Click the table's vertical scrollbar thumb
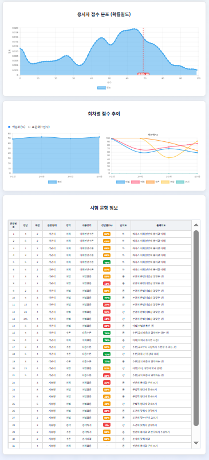Screen dimensions: 209x460 point(196,328)
